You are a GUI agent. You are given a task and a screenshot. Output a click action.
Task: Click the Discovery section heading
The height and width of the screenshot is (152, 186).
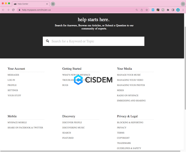(69, 116)
